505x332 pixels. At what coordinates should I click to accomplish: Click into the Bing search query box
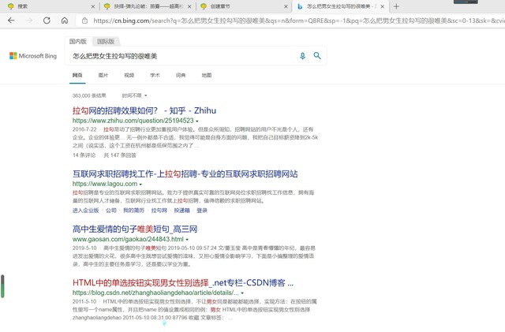coord(181,56)
